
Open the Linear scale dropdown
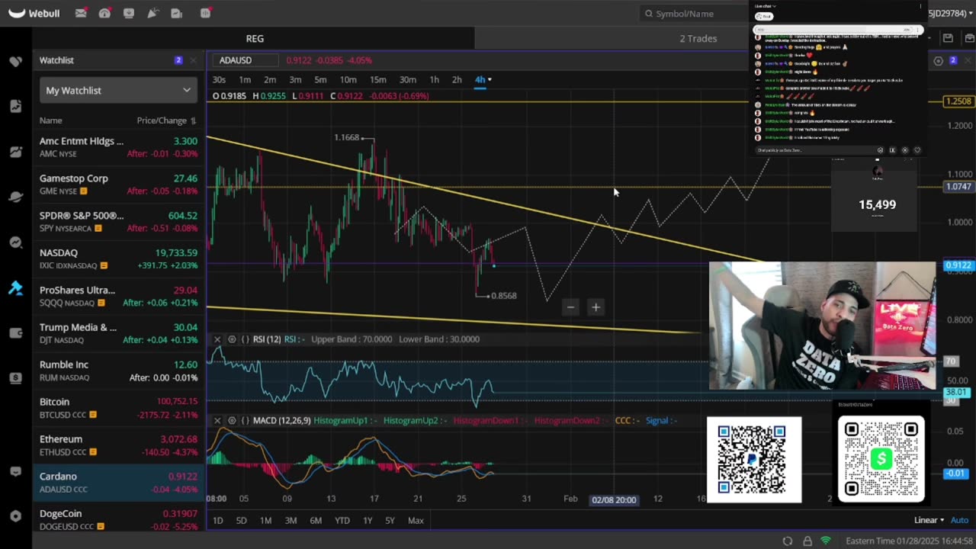point(929,520)
